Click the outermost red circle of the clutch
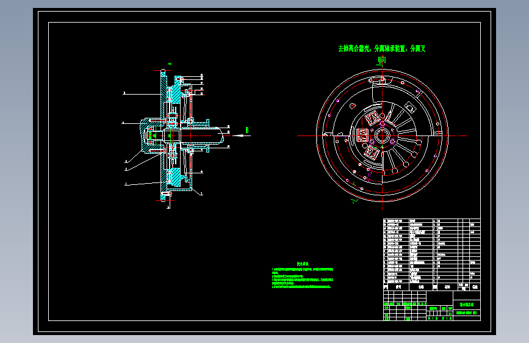 (x=382, y=135)
